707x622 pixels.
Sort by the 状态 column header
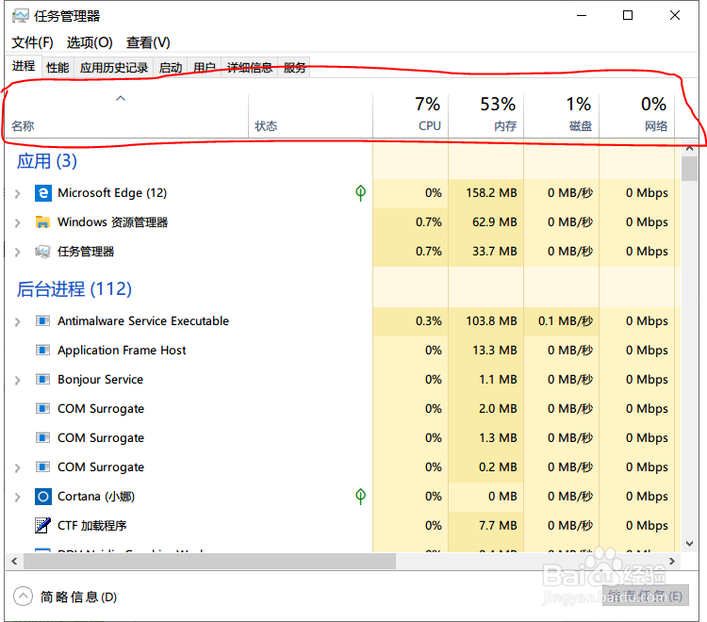click(311, 115)
